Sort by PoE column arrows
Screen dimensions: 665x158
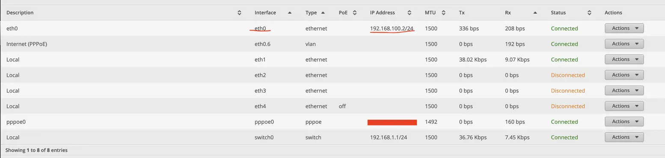(x=354, y=13)
